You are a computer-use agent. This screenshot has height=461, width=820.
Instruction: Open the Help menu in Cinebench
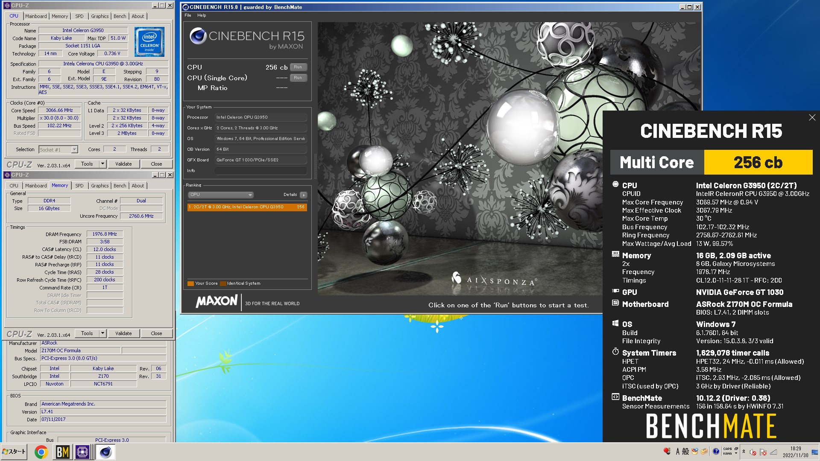click(202, 15)
